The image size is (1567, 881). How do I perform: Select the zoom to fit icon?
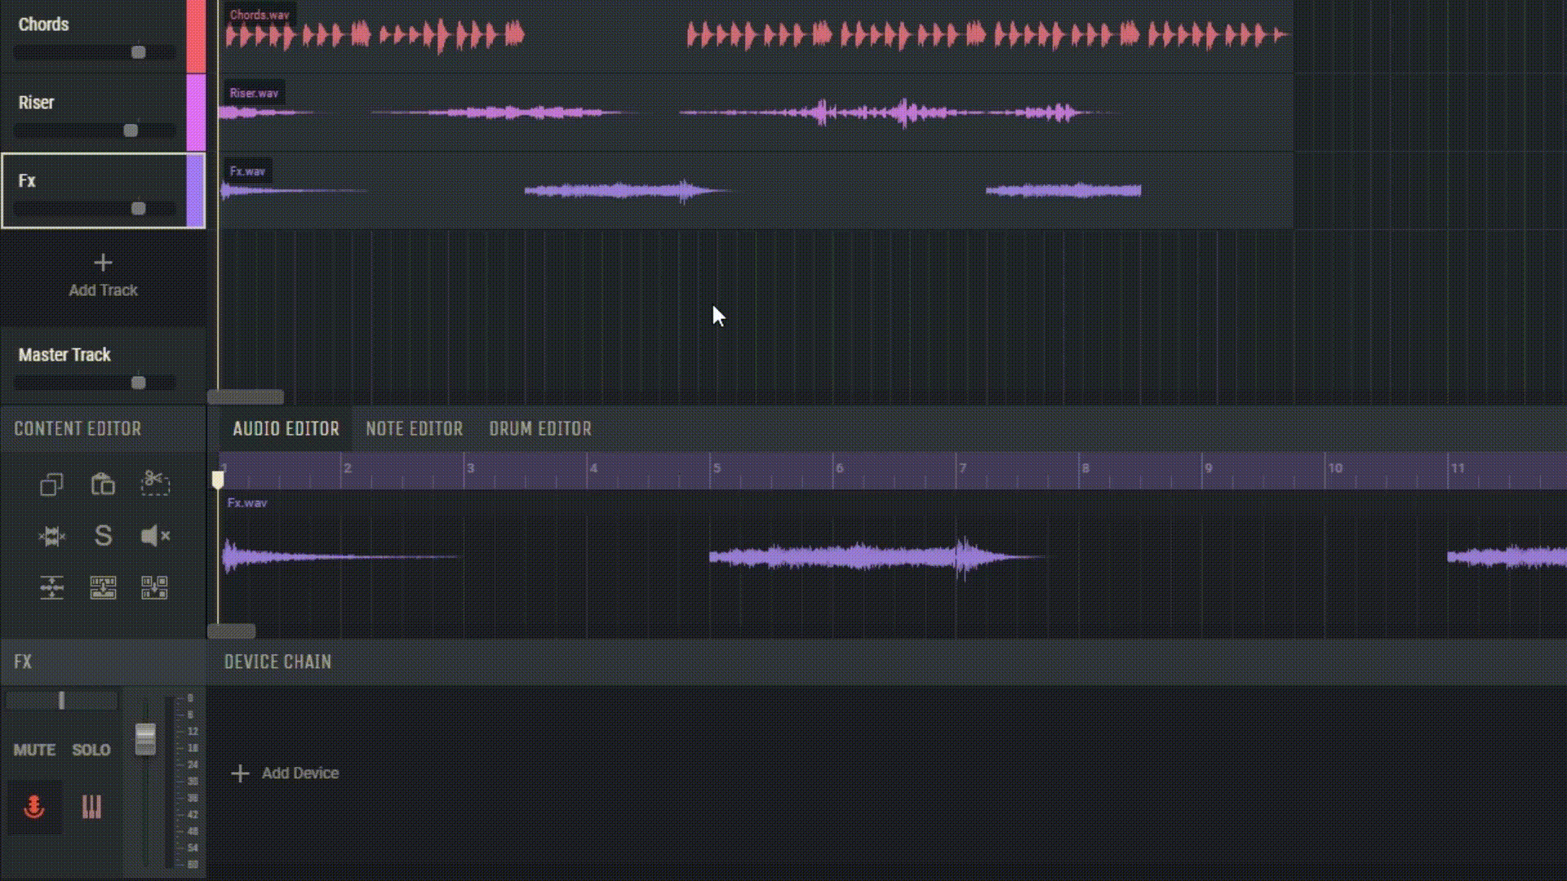pos(51,587)
